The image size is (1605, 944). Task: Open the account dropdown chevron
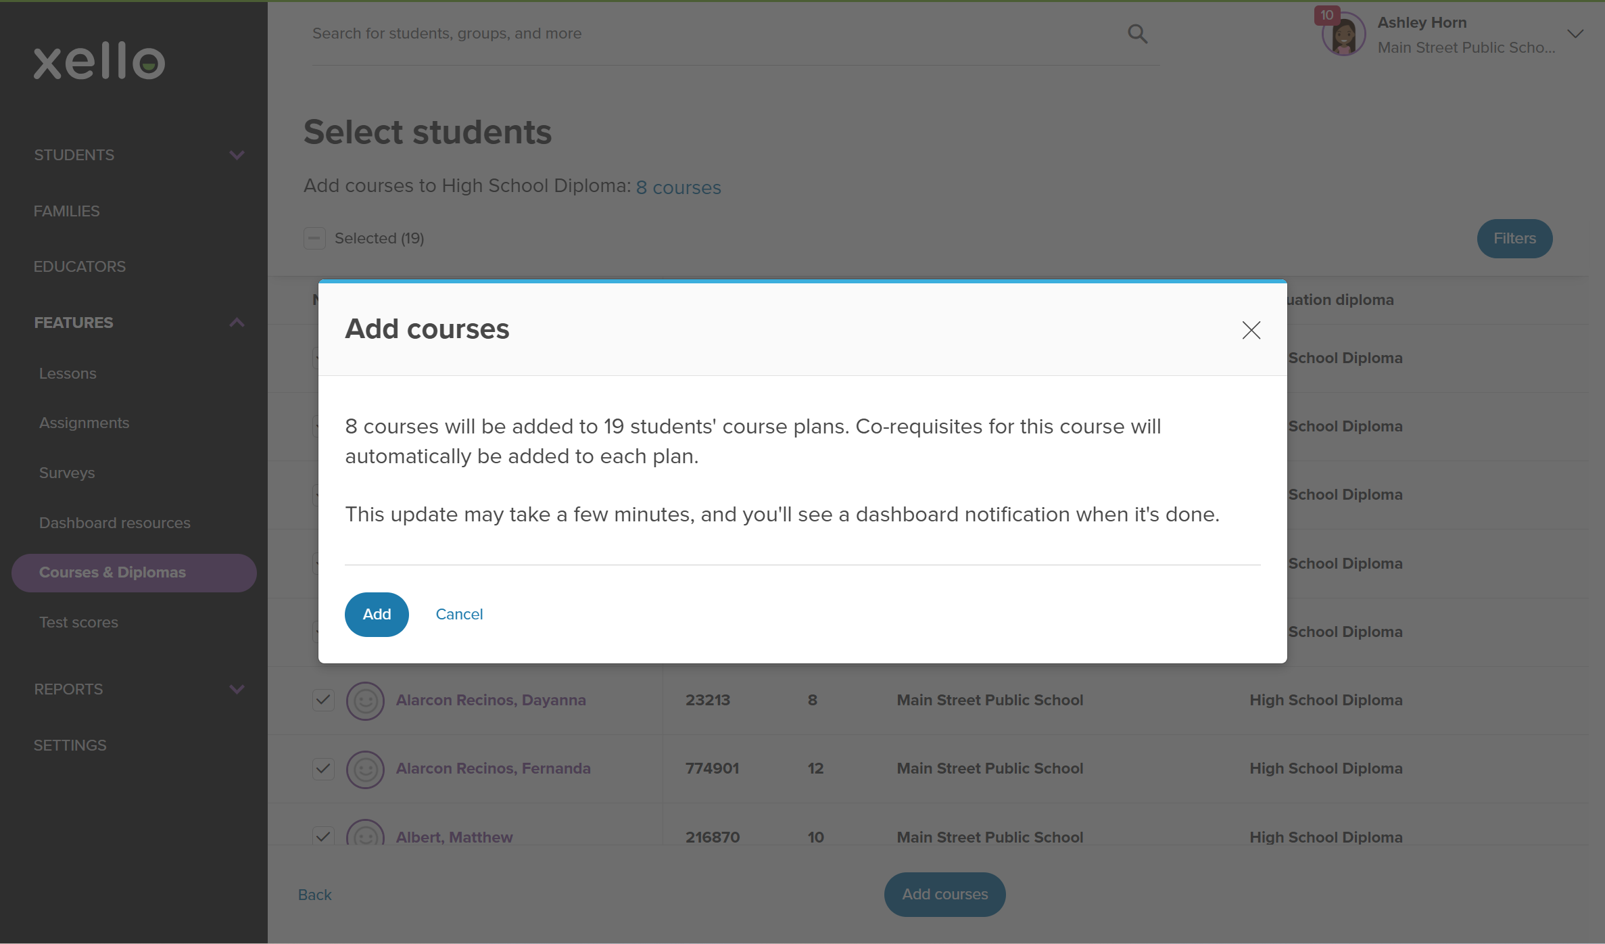(1575, 34)
